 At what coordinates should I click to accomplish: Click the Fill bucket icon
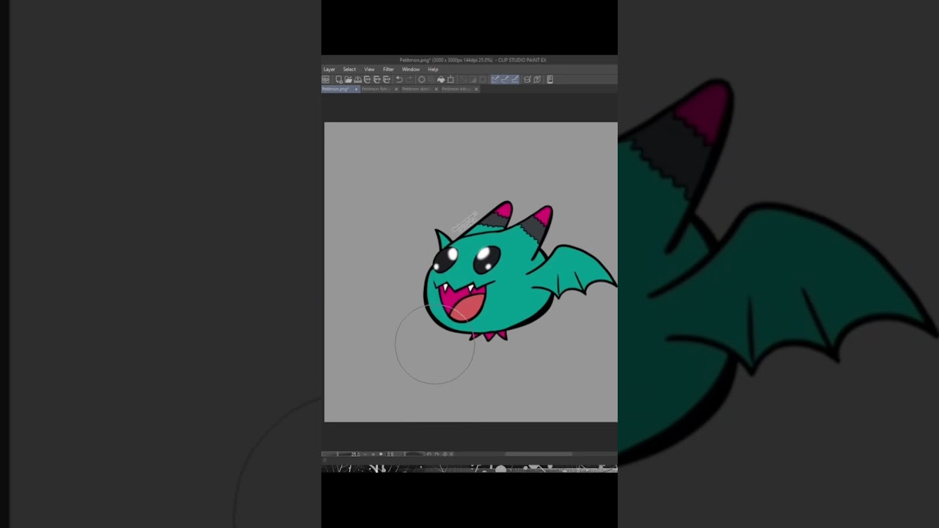(x=440, y=79)
